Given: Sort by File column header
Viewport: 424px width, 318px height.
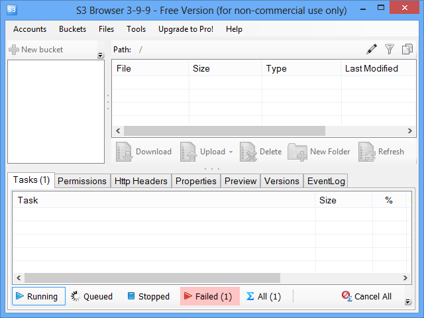Looking at the screenshot, I should (x=150, y=68).
